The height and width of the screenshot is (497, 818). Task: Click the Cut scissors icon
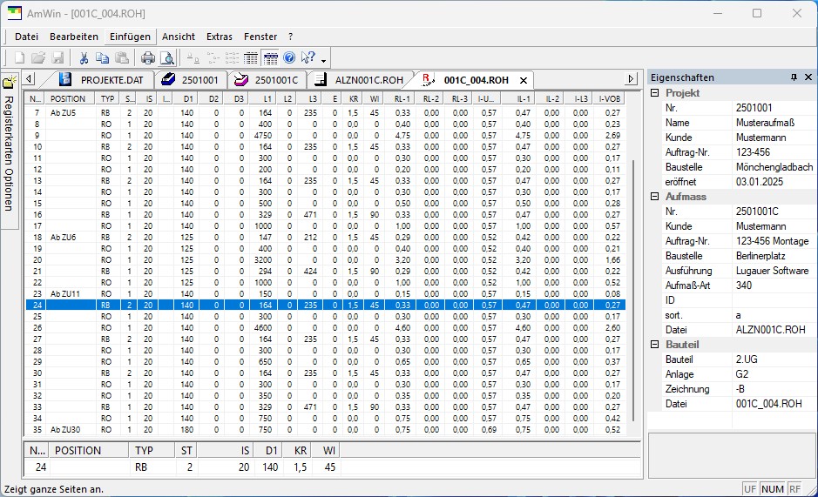(x=84, y=58)
